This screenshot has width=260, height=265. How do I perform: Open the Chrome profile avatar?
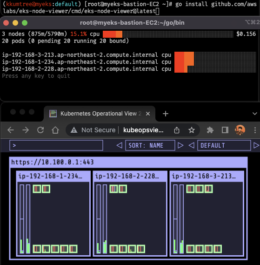[240, 130]
